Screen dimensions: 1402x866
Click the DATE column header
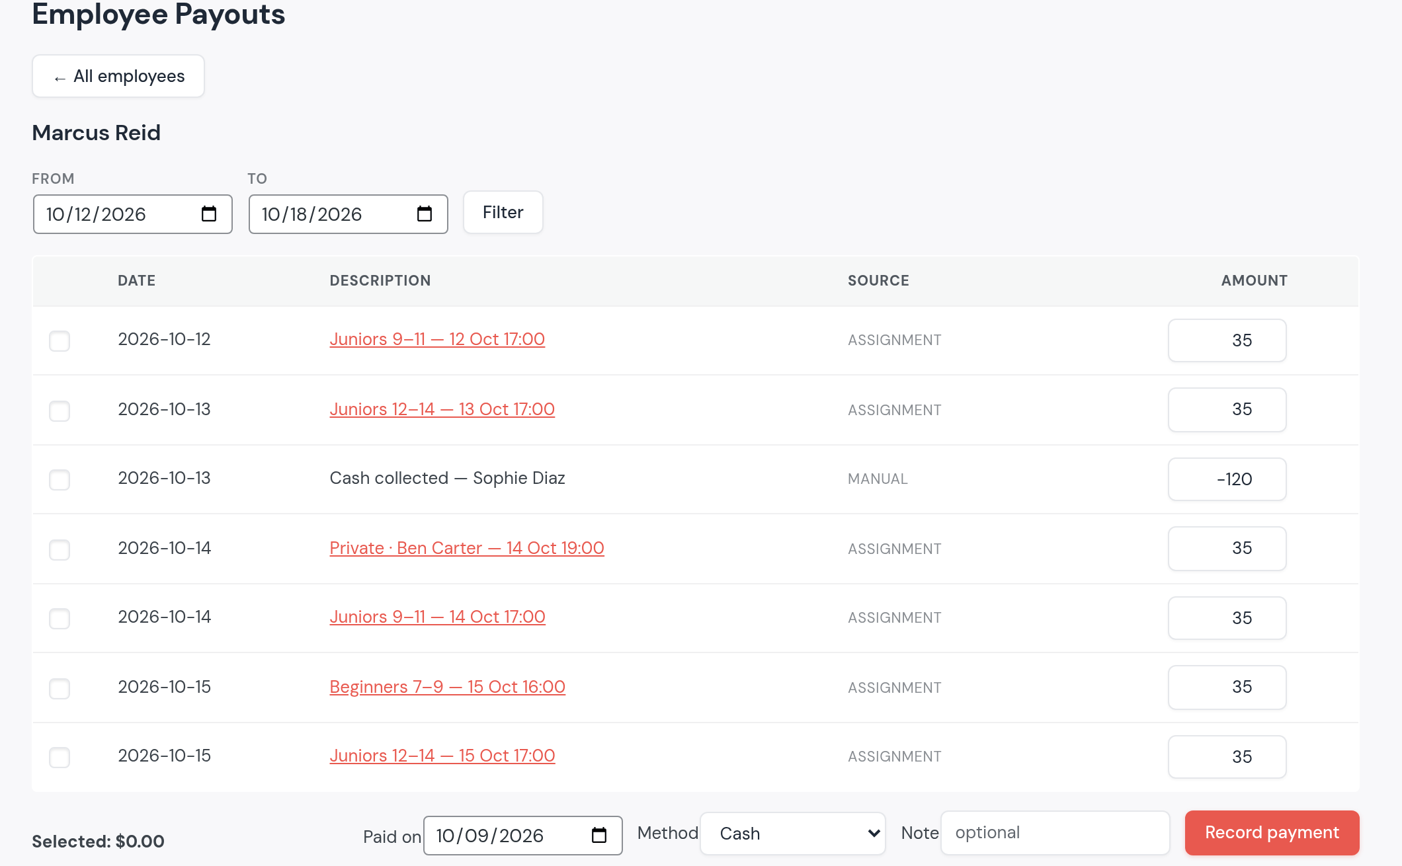pos(137,280)
